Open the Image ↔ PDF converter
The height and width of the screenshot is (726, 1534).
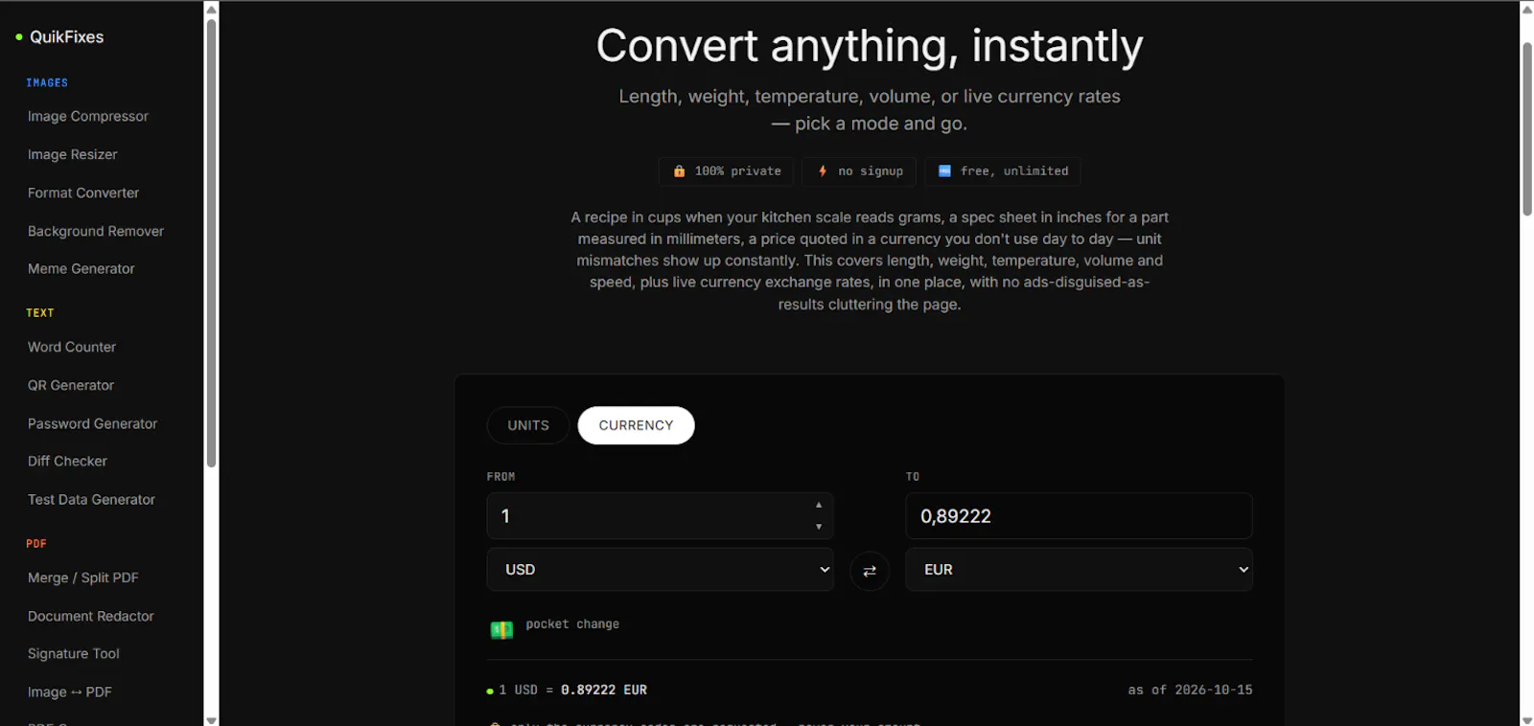(x=70, y=692)
